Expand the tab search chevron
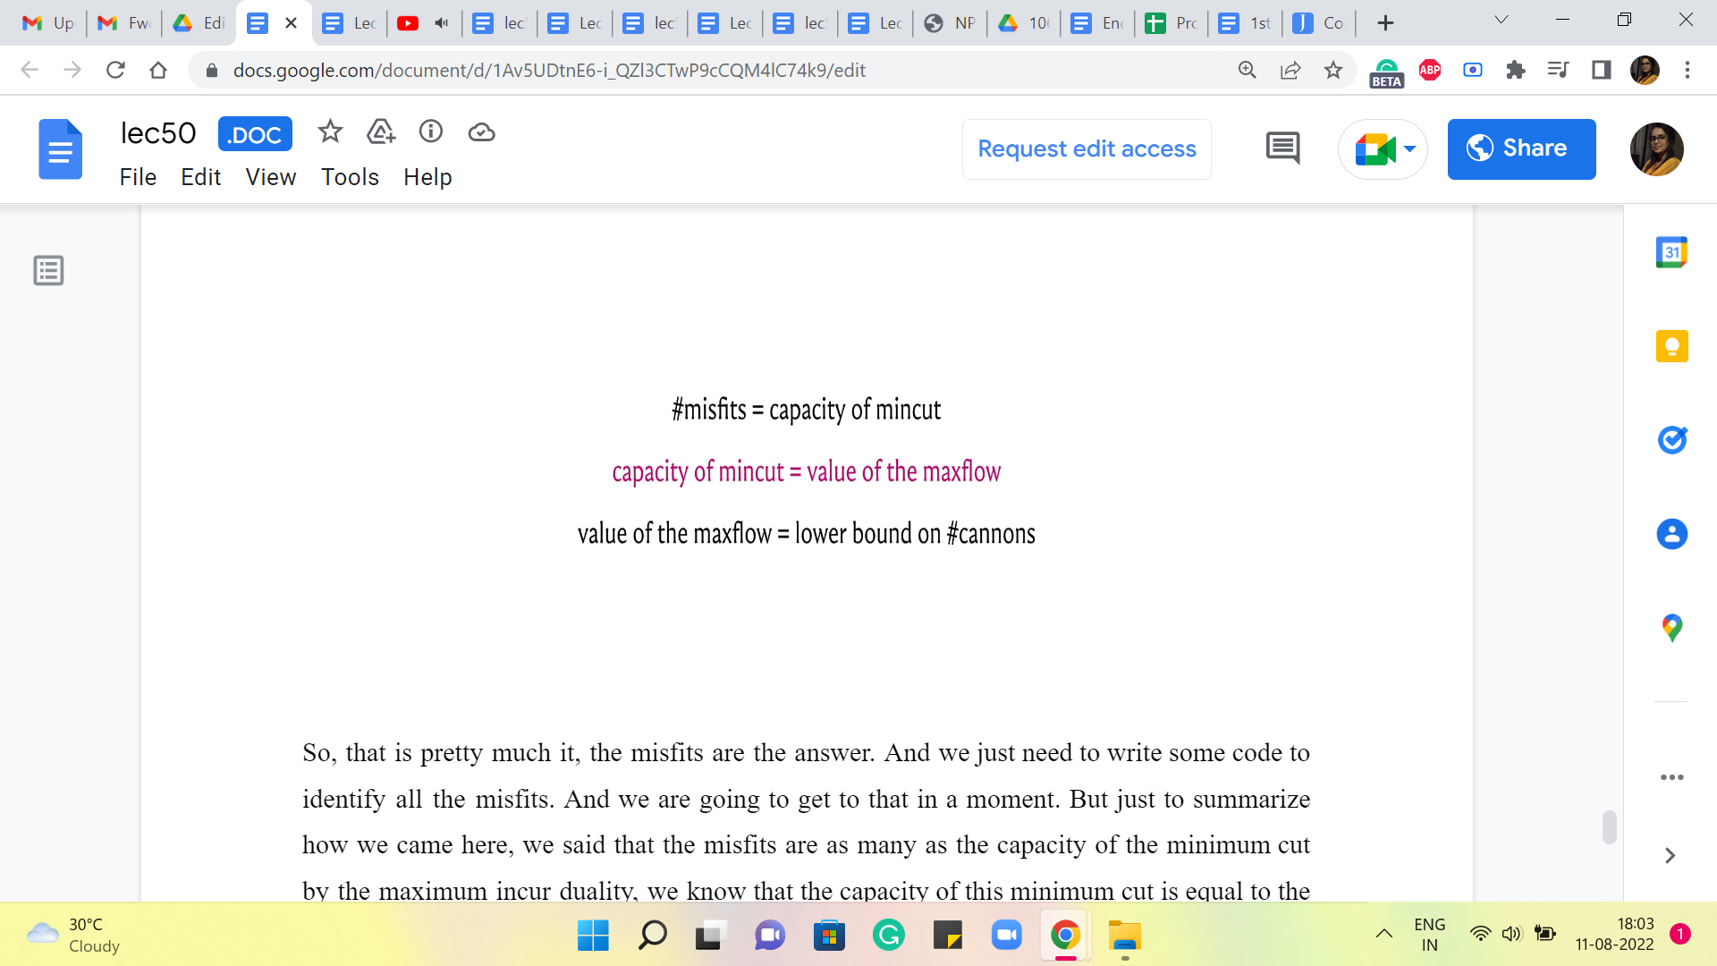 click(1501, 21)
